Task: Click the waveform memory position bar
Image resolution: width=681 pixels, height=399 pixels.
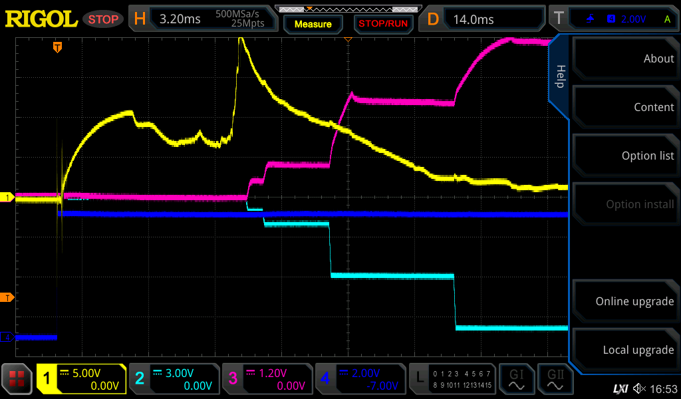Action: point(346,9)
